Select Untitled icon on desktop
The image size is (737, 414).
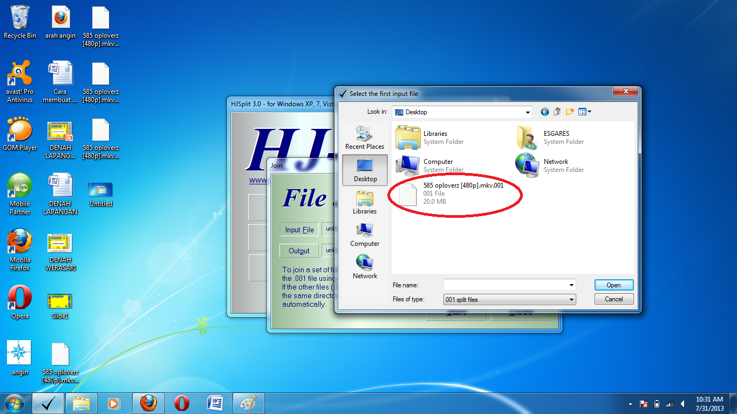pos(101,194)
